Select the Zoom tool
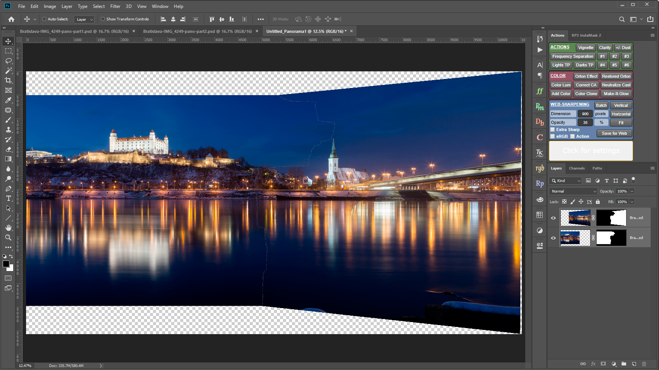This screenshot has height=370, width=659. (x=8, y=237)
